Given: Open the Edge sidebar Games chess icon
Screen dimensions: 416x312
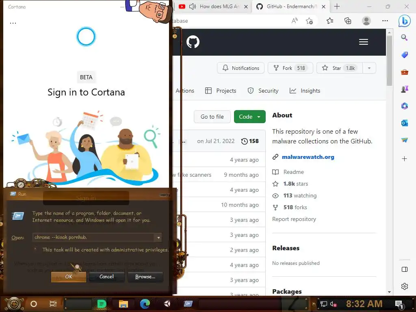Looking at the screenshot, I should (x=404, y=89).
